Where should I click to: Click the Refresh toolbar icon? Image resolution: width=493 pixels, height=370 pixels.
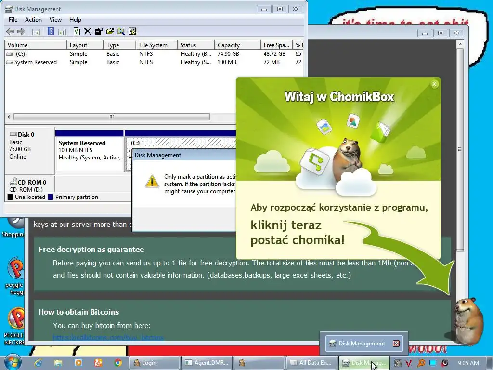77,31
